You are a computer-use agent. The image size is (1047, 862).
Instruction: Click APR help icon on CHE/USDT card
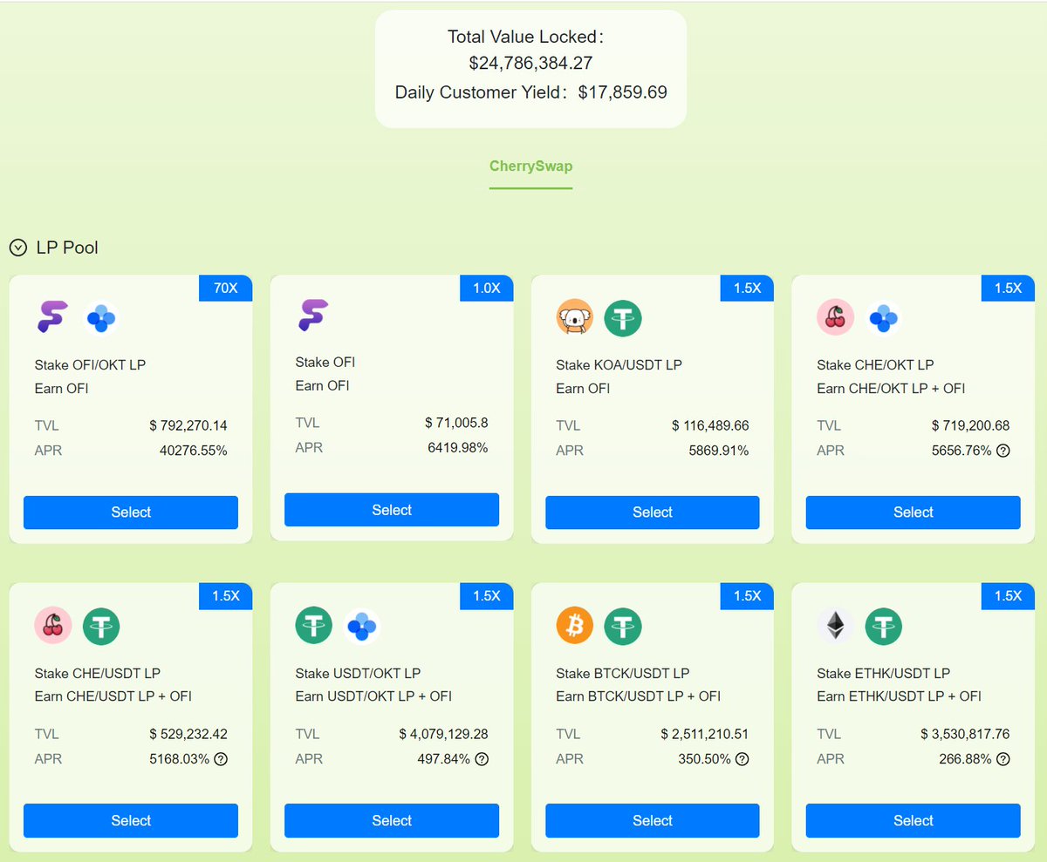(x=221, y=759)
